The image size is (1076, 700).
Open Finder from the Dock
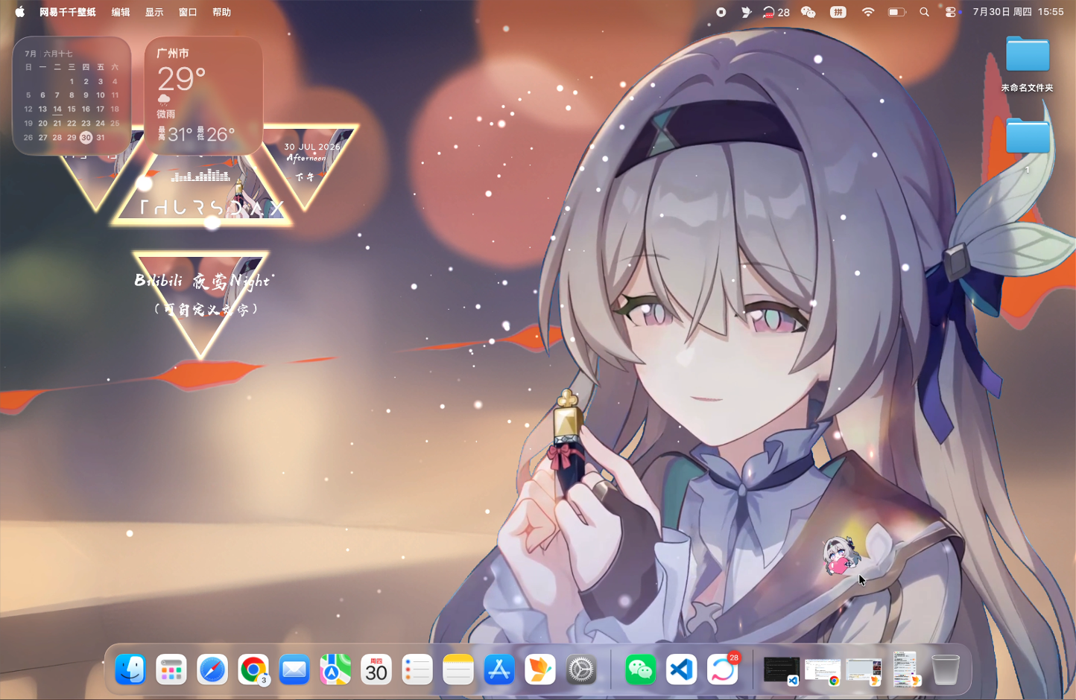(130, 669)
